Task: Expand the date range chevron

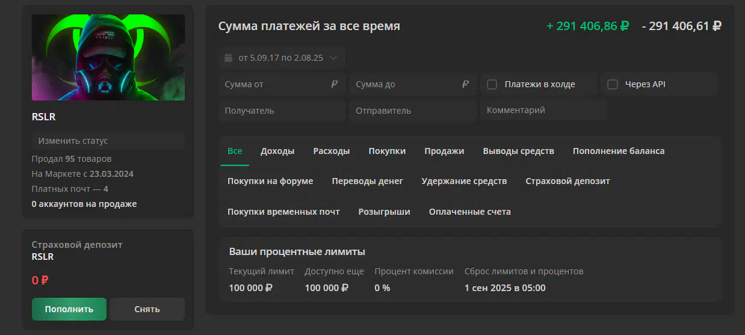Action: [333, 58]
